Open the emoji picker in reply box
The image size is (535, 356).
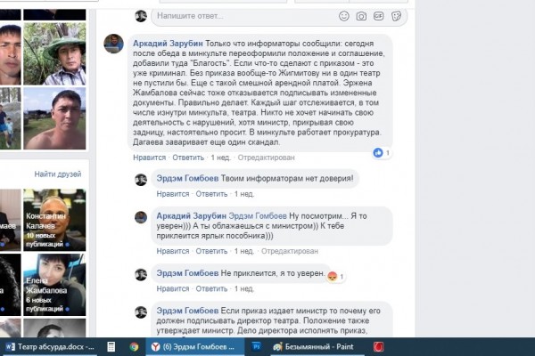pos(344,16)
